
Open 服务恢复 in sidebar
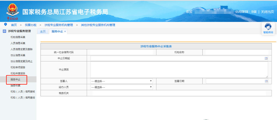click(15, 86)
